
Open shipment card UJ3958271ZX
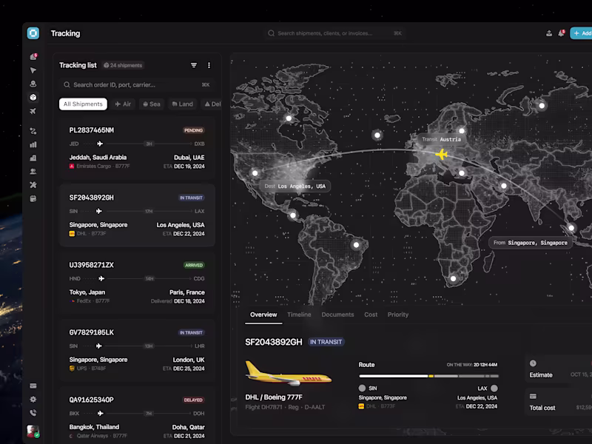click(x=137, y=283)
